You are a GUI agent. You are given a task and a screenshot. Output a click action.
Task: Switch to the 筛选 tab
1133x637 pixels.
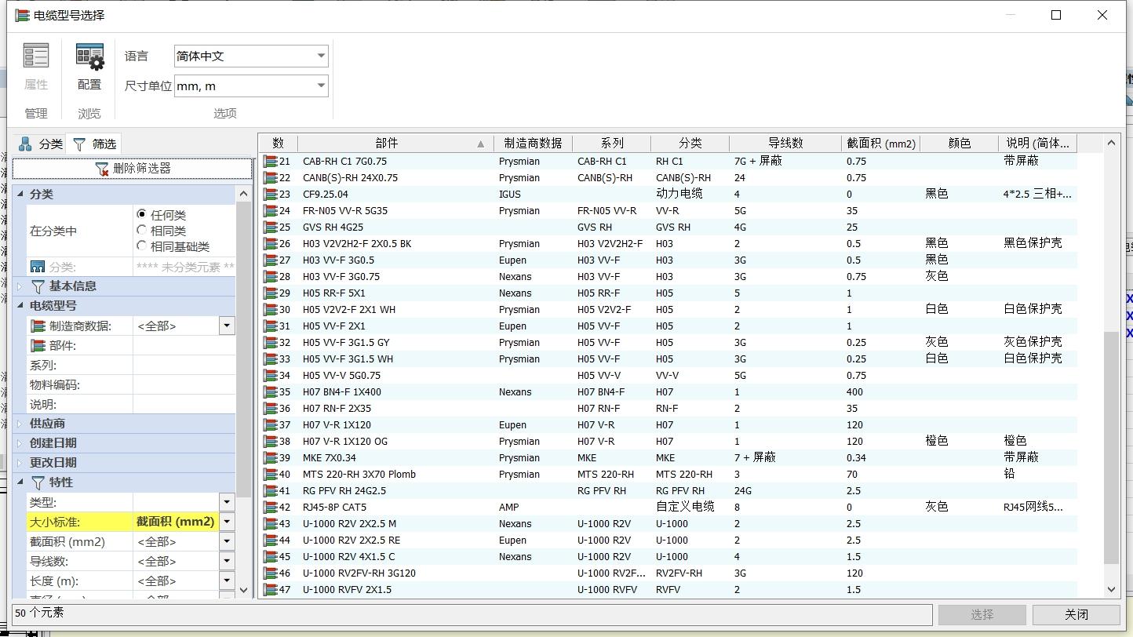95,144
